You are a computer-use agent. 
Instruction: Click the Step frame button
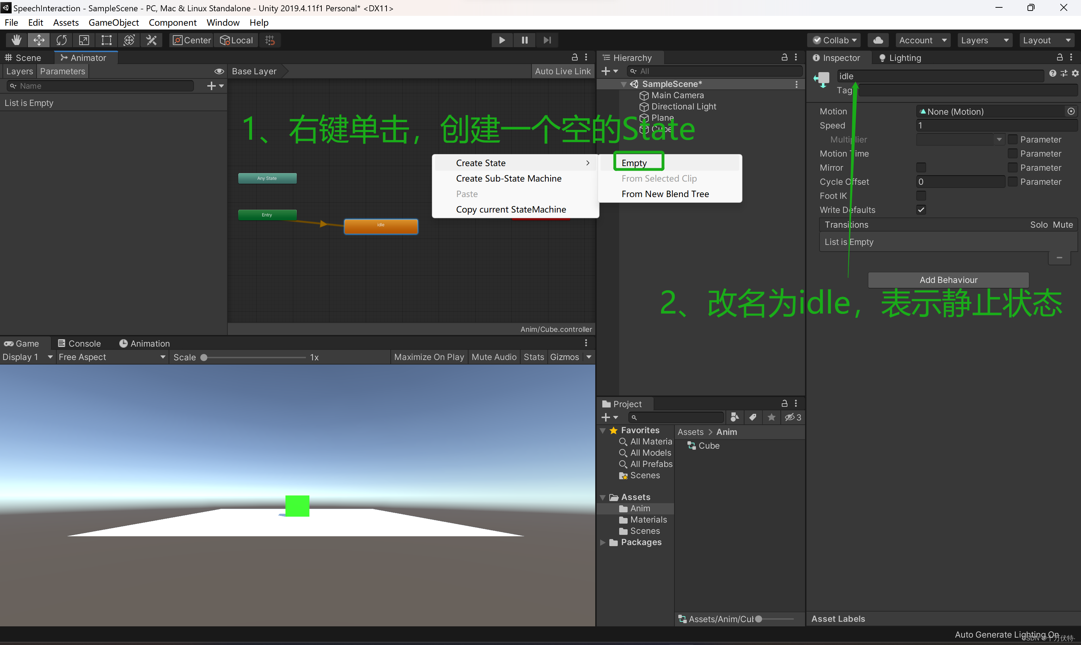click(x=547, y=40)
